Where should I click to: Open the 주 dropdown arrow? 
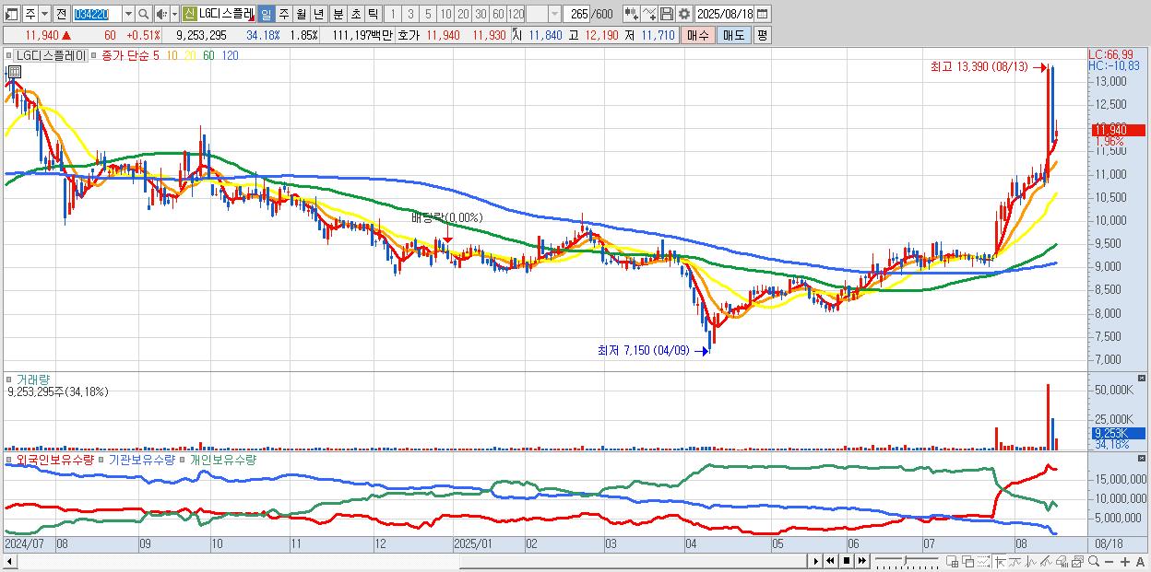pyautogui.click(x=44, y=15)
